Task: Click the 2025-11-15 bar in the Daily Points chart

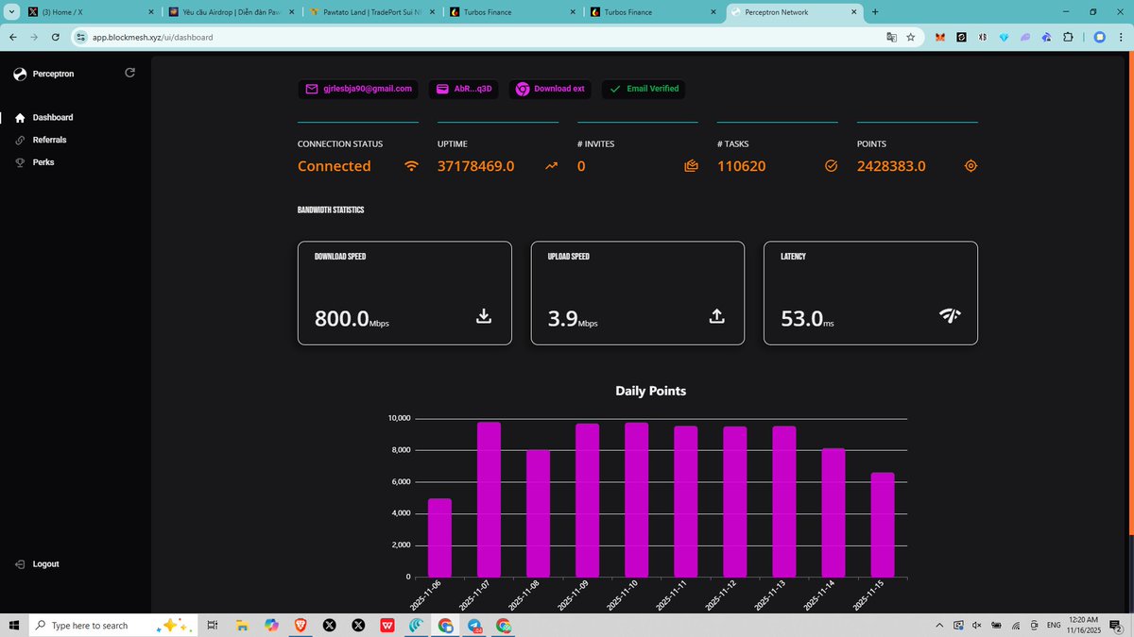Action: click(883, 525)
